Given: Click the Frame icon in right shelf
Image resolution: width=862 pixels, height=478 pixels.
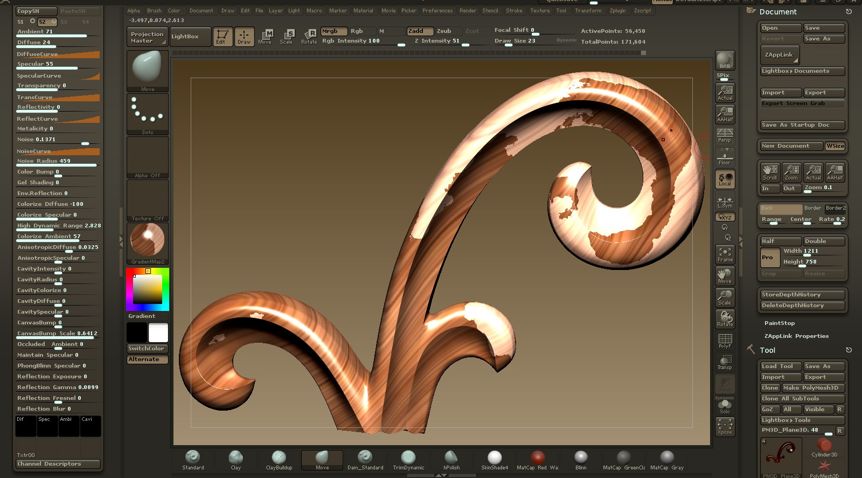Looking at the screenshot, I should (x=725, y=254).
